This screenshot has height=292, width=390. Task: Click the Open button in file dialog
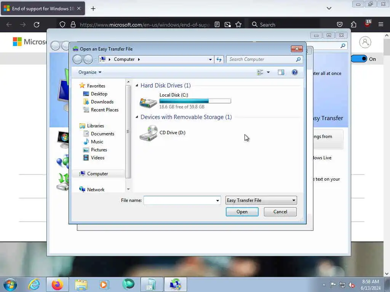[242, 212]
